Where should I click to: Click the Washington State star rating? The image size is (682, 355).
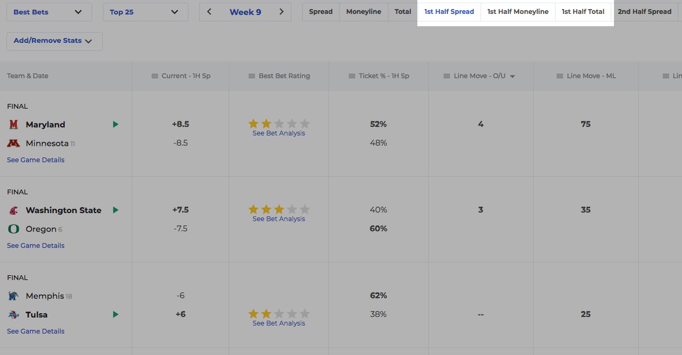pos(279,209)
